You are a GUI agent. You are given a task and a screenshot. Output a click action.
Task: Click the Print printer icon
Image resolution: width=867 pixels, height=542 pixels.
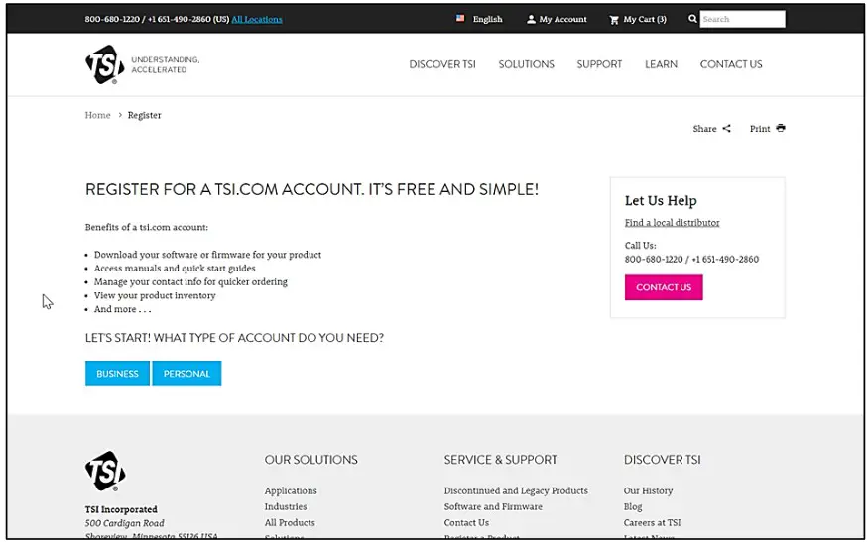coord(780,128)
